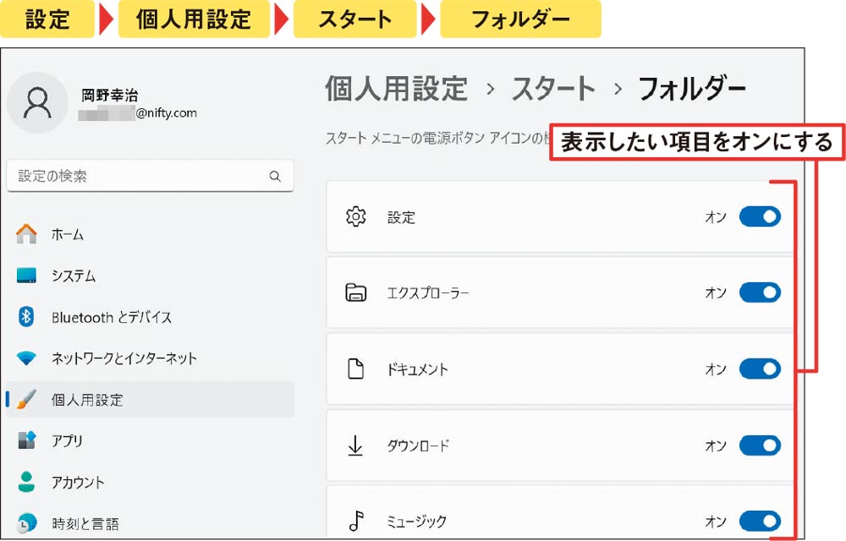
Task: Click the 岡野幸治 account name
Action: coord(110,96)
